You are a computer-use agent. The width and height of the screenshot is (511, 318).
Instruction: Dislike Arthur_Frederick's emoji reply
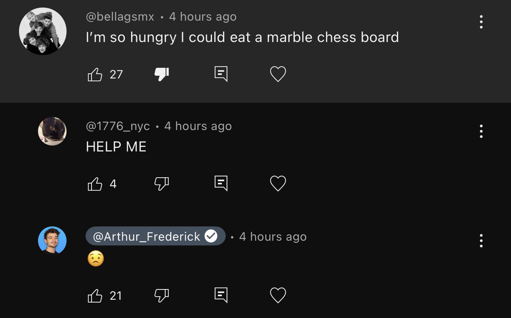pos(161,295)
